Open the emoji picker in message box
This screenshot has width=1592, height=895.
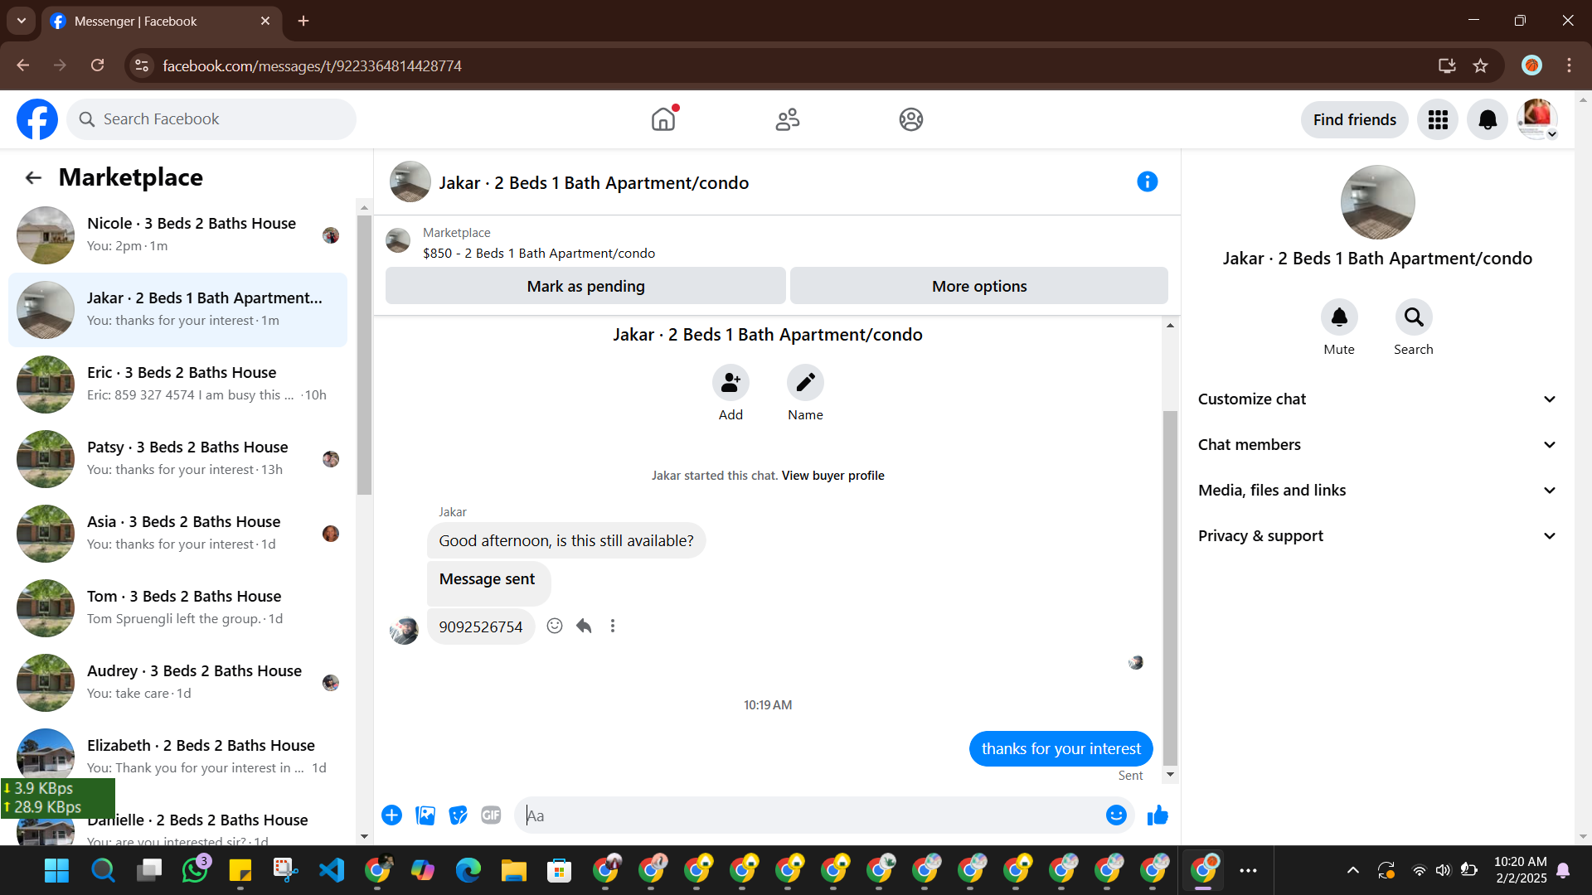(1116, 815)
